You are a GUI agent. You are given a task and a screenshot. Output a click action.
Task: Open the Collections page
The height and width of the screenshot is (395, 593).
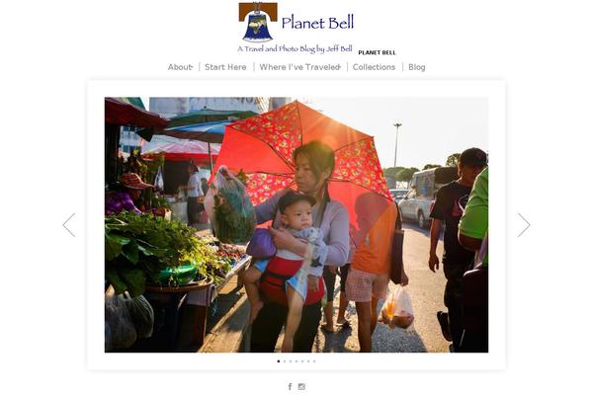pyautogui.click(x=374, y=67)
